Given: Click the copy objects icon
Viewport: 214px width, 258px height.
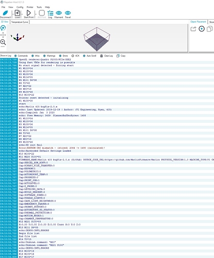Looking at the screenshot, I should click(210, 29).
